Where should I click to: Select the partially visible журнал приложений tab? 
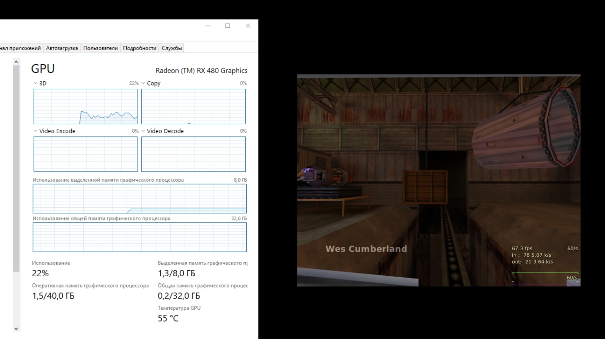tap(21, 48)
